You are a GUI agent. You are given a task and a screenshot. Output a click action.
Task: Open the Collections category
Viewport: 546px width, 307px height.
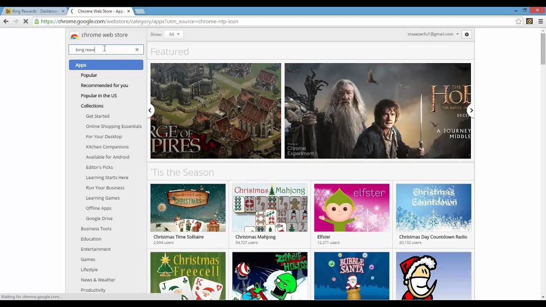(x=92, y=106)
